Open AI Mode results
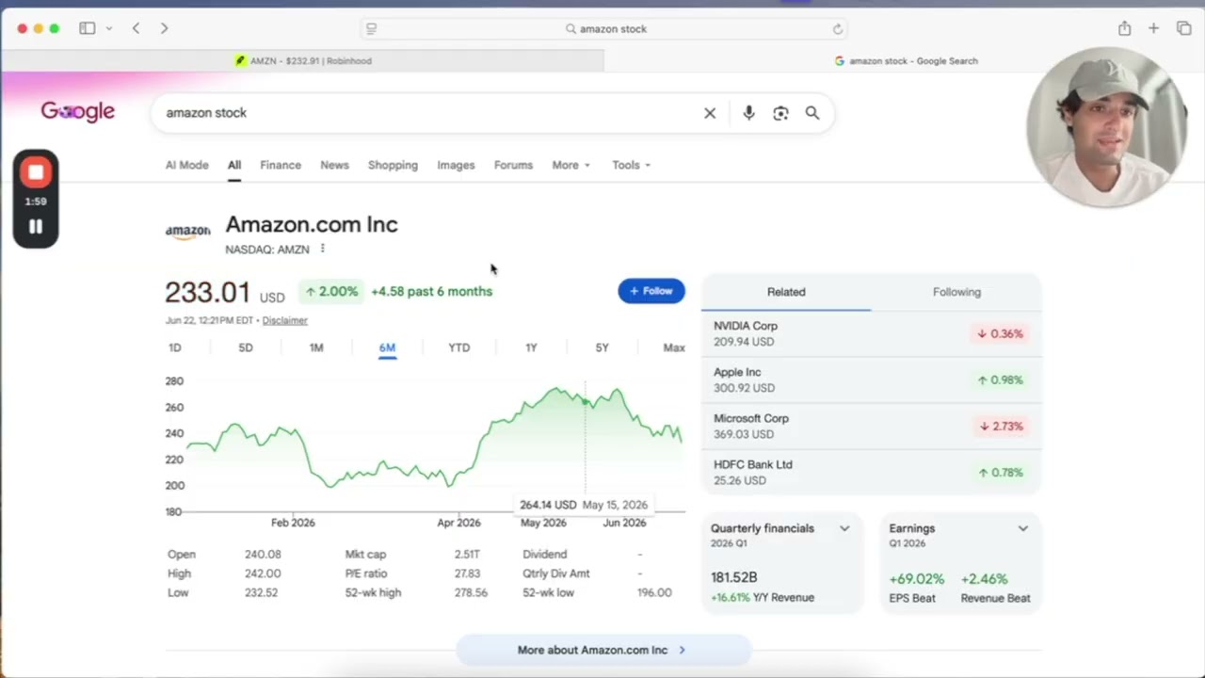This screenshot has width=1205, height=678. 186,165
